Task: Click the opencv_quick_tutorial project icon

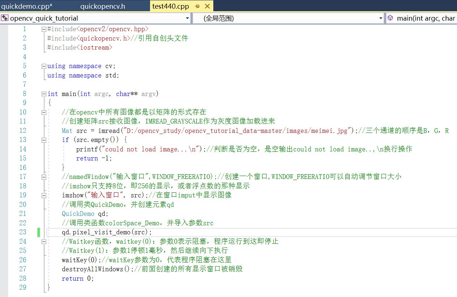Action: click(x=5, y=18)
